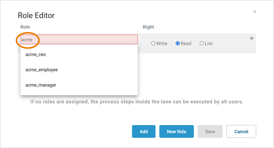Choose acme_ceo from the suggestions
Image resolution: width=274 pixels, height=148 pixels.
point(36,55)
